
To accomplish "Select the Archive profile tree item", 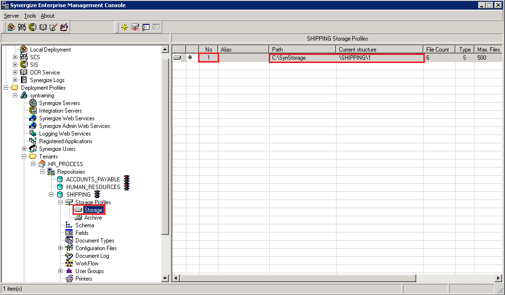I will point(93,218).
